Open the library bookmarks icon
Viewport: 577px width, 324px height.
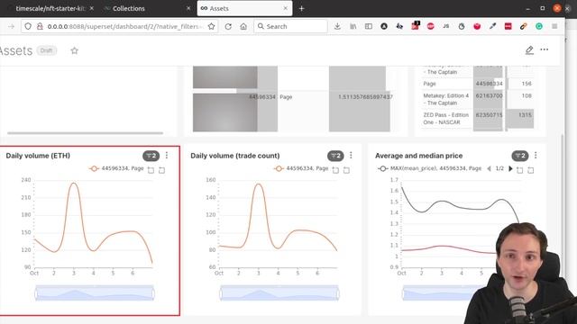(x=353, y=26)
